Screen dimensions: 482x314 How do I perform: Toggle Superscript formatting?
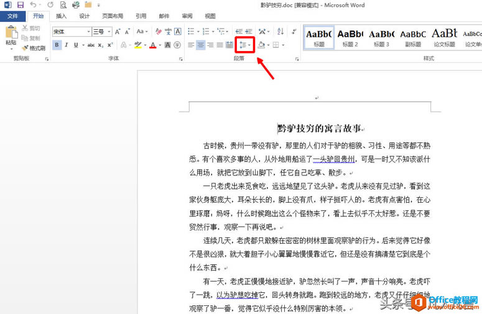coord(110,45)
